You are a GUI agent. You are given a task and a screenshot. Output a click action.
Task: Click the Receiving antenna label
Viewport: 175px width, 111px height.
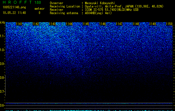(64, 13)
